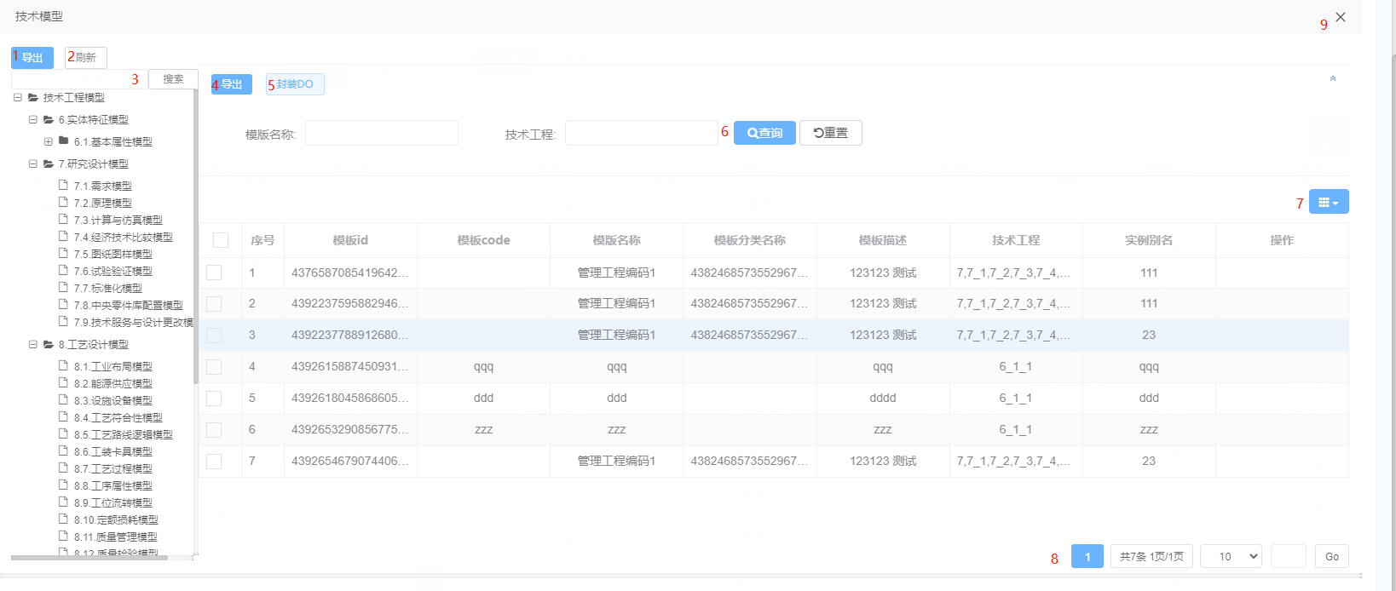Expand the 6.1.基本属性模型 tree node
The image size is (1396, 591).
(49, 142)
